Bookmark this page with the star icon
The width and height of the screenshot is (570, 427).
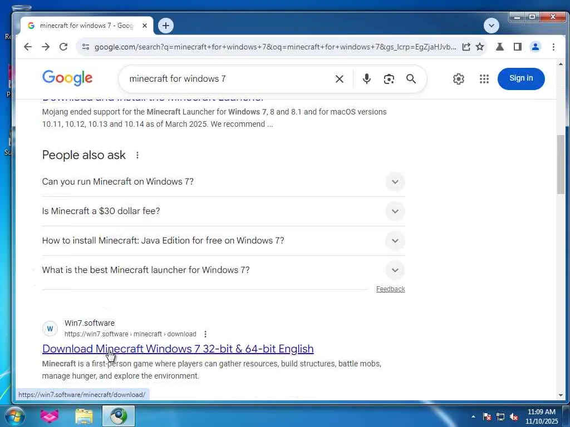click(480, 47)
